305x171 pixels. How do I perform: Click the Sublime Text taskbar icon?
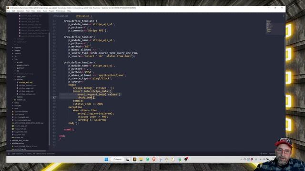click(x=134, y=160)
